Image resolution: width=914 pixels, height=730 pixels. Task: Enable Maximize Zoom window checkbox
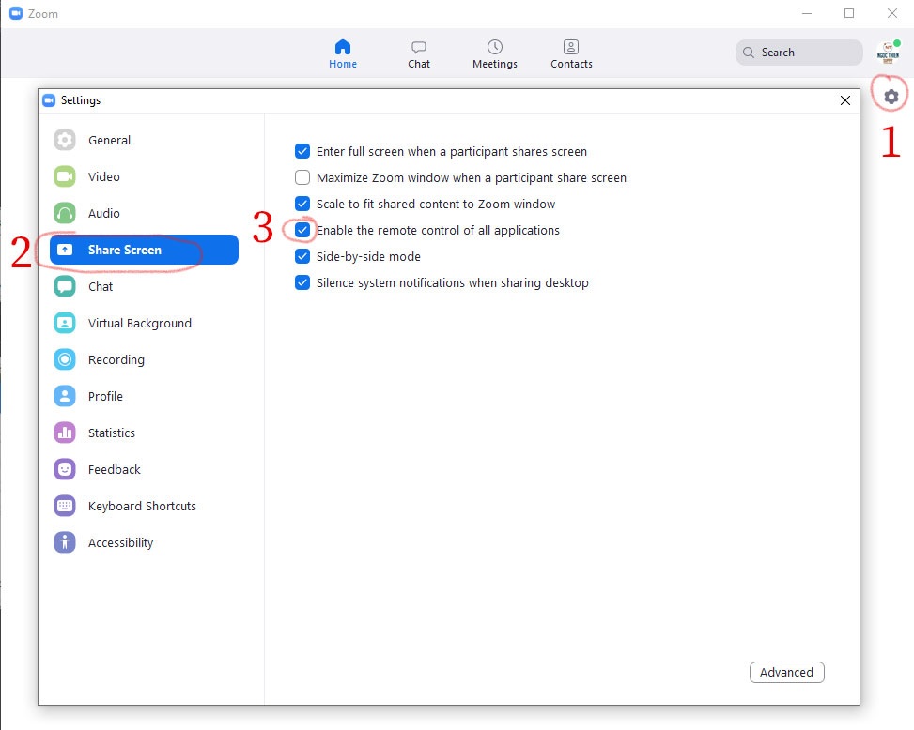pyautogui.click(x=302, y=177)
